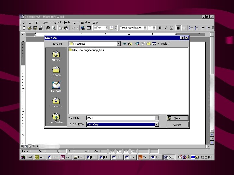
Task: Click the Help menu
Action: 95,22
